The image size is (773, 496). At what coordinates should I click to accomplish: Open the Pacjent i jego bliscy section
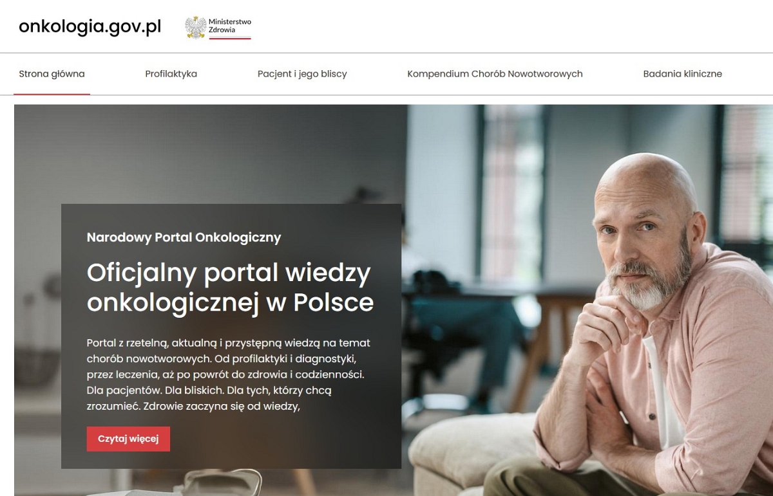pos(302,74)
